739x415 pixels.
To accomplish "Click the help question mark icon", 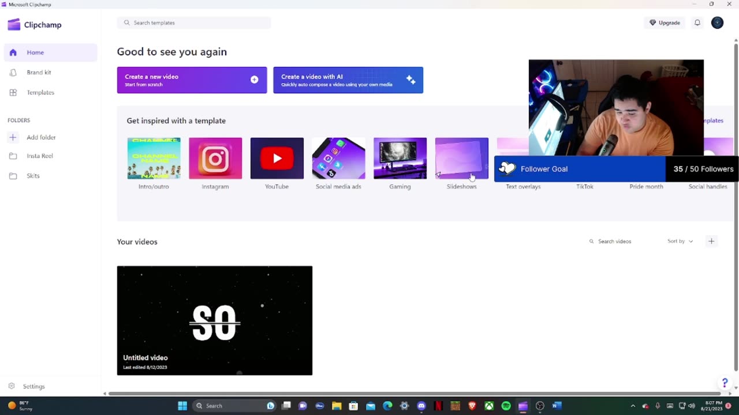I will tap(725, 383).
